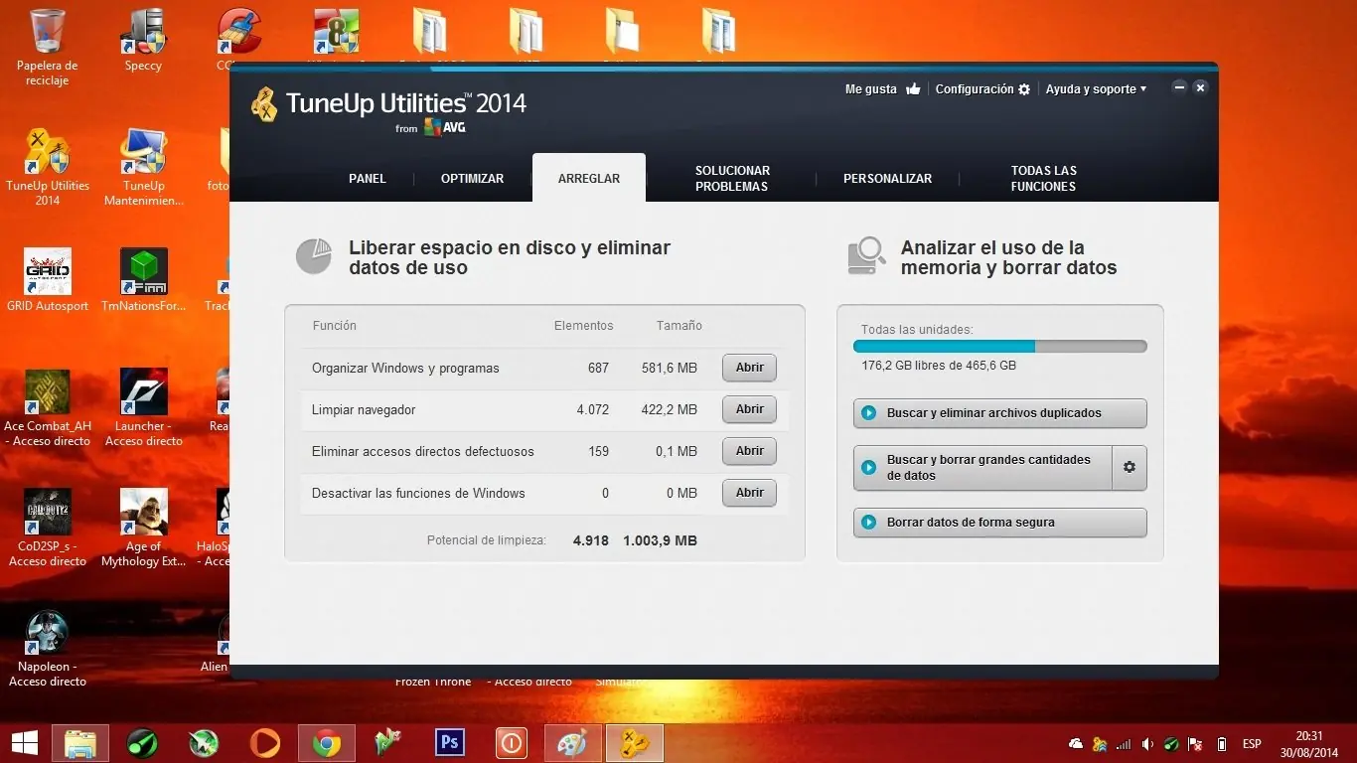Switch to the PANEL tab
1357x763 pixels.
[x=368, y=179]
